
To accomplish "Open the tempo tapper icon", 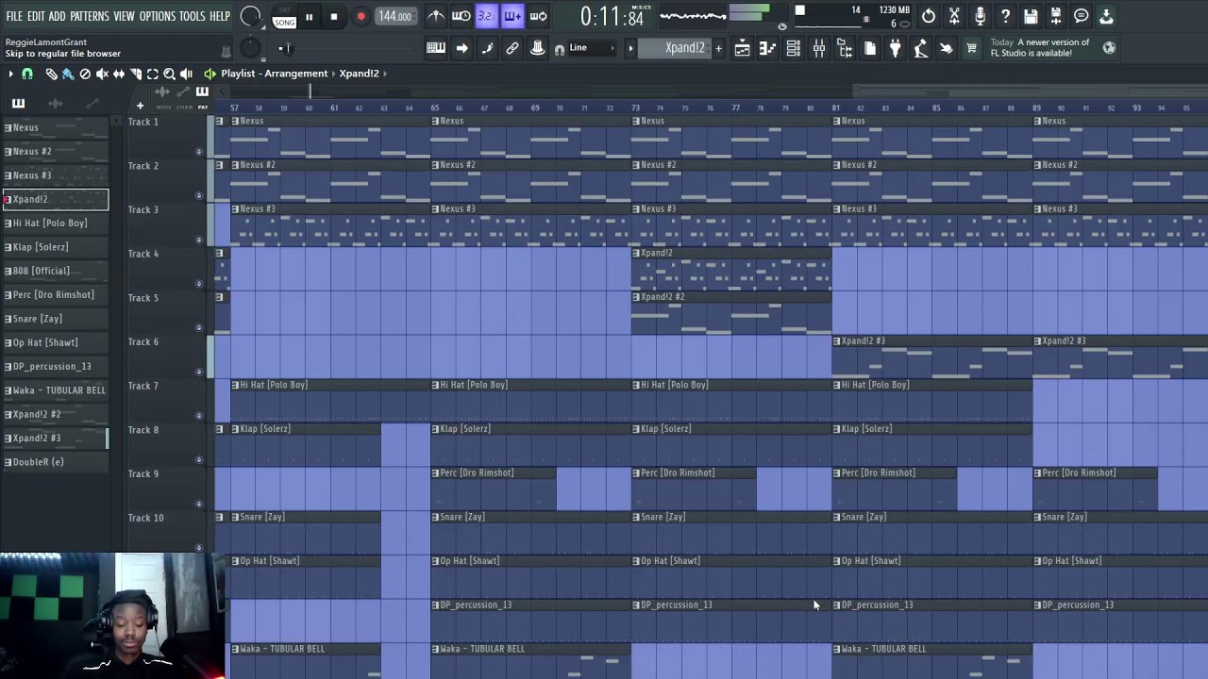I will 920,48.
